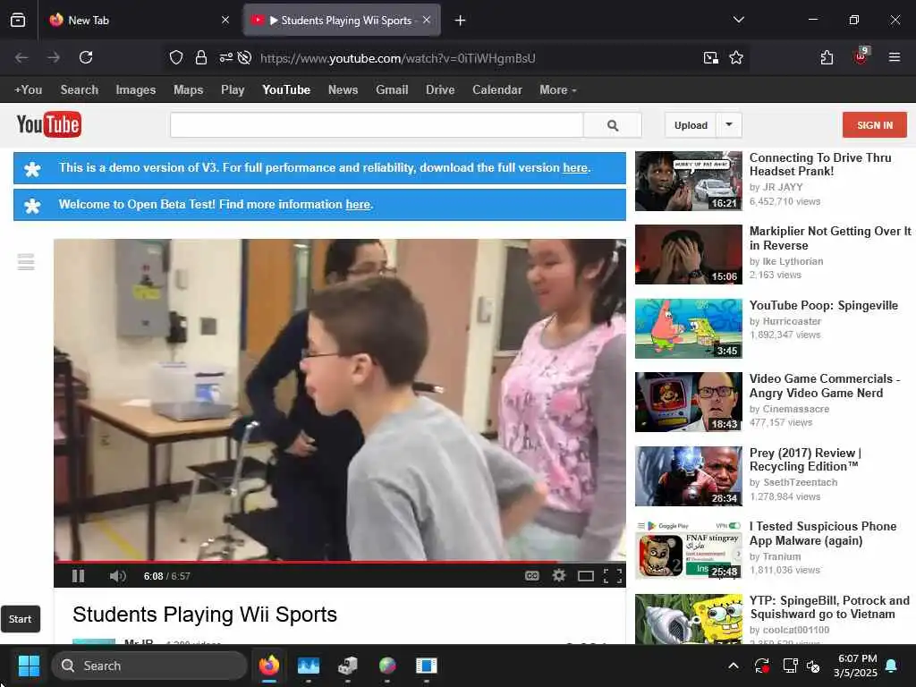Expand the More dropdown in Google bar
The width and height of the screenshot is (916, 687).
click(x=558, y=90)
